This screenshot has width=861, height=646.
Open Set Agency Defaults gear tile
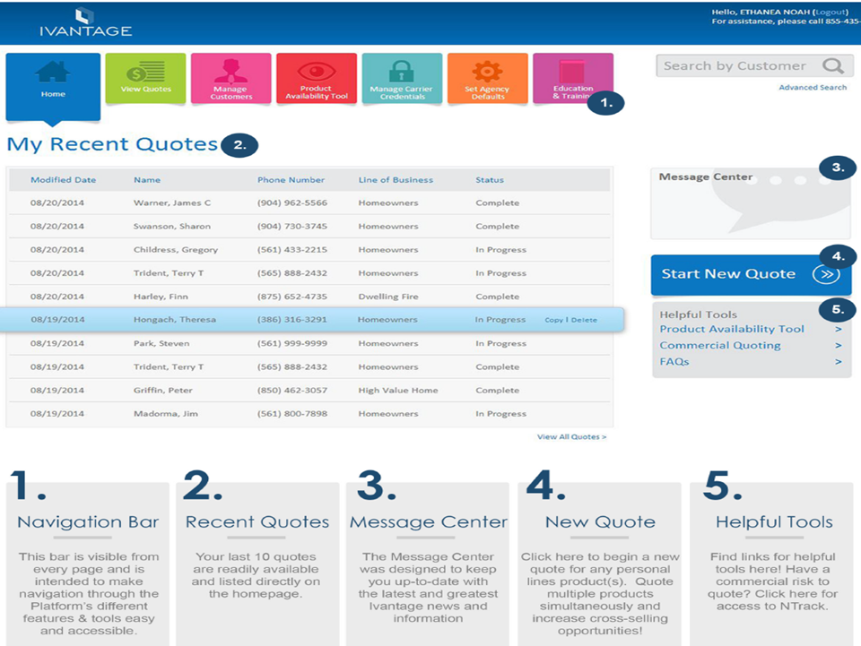click(487, 77)
